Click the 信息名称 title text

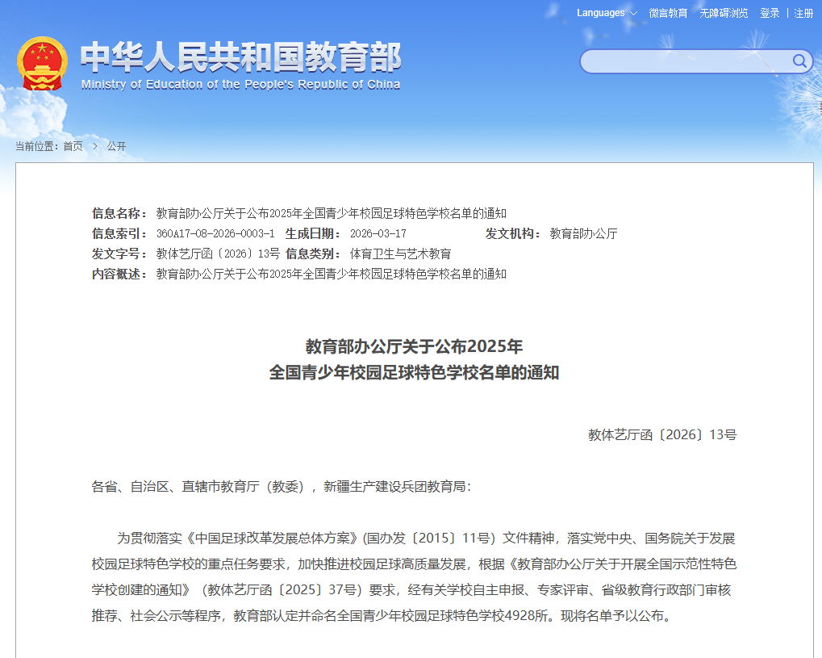332,214
